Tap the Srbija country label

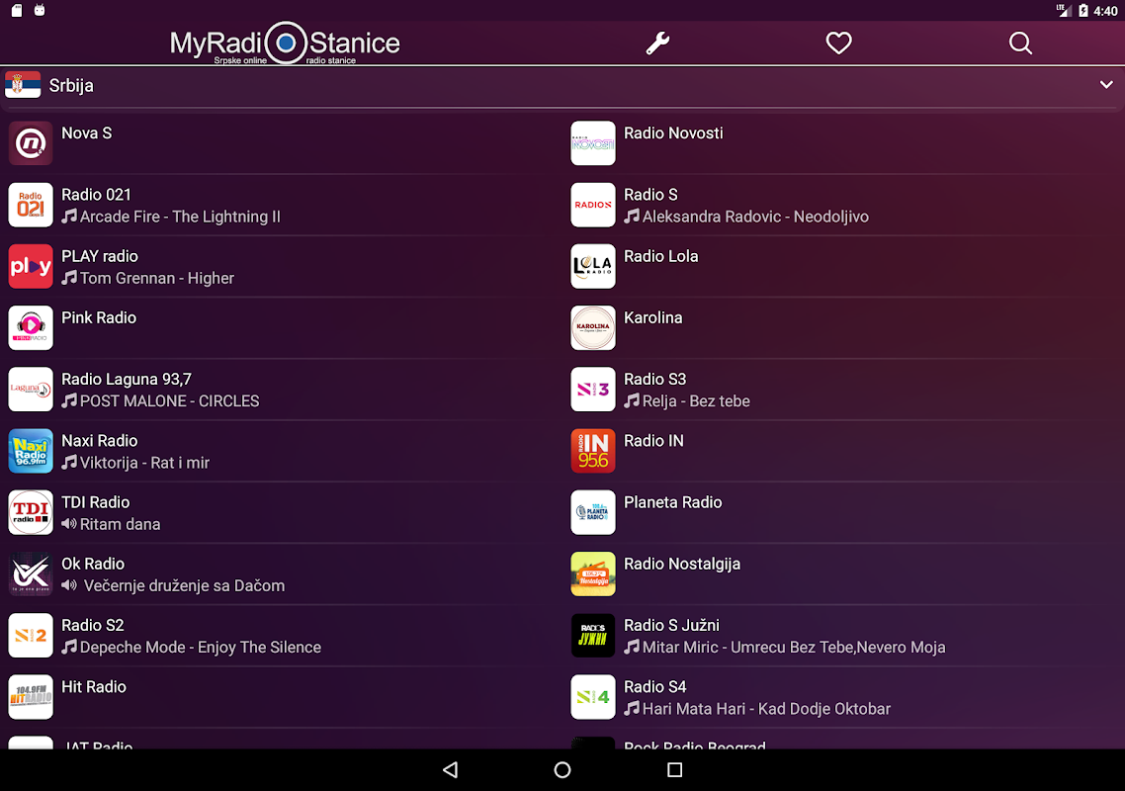71,85
